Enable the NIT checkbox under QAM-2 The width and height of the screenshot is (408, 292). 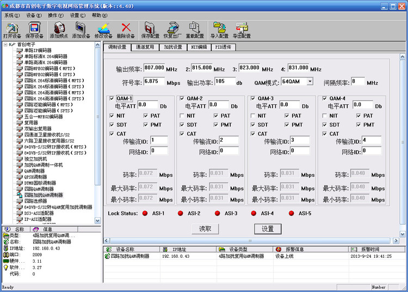coord(182,116)
